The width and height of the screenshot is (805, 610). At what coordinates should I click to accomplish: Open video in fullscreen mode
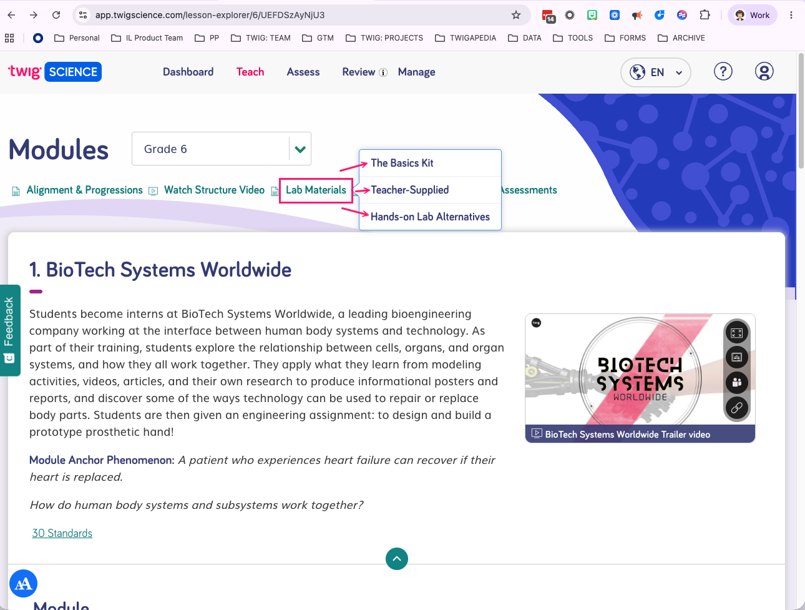tap(736, 333)
